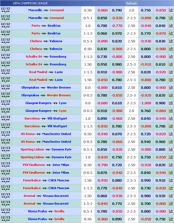Image resolution: width=174 pixels, height=223 pixels.
Task: Open chart icon for Slavia Praha-Sevilla 0.50 handicap row
Action: (171, 219)
